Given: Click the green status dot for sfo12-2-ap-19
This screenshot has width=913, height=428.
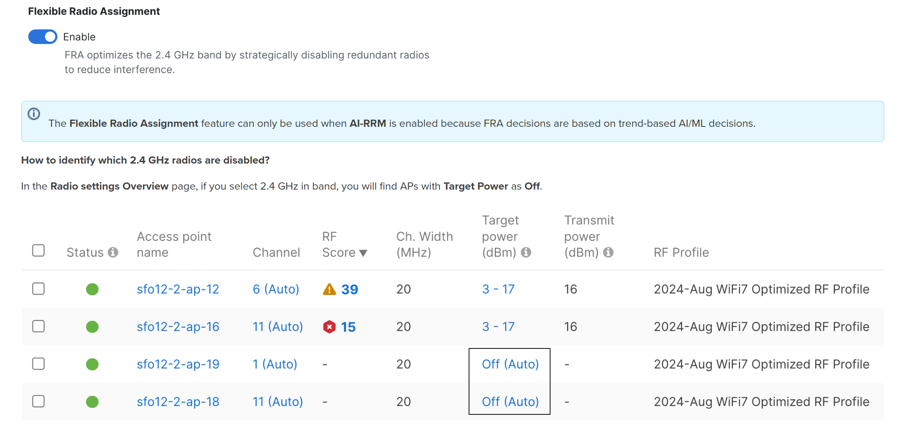Looking at the screenshot, I should [92, 364].
